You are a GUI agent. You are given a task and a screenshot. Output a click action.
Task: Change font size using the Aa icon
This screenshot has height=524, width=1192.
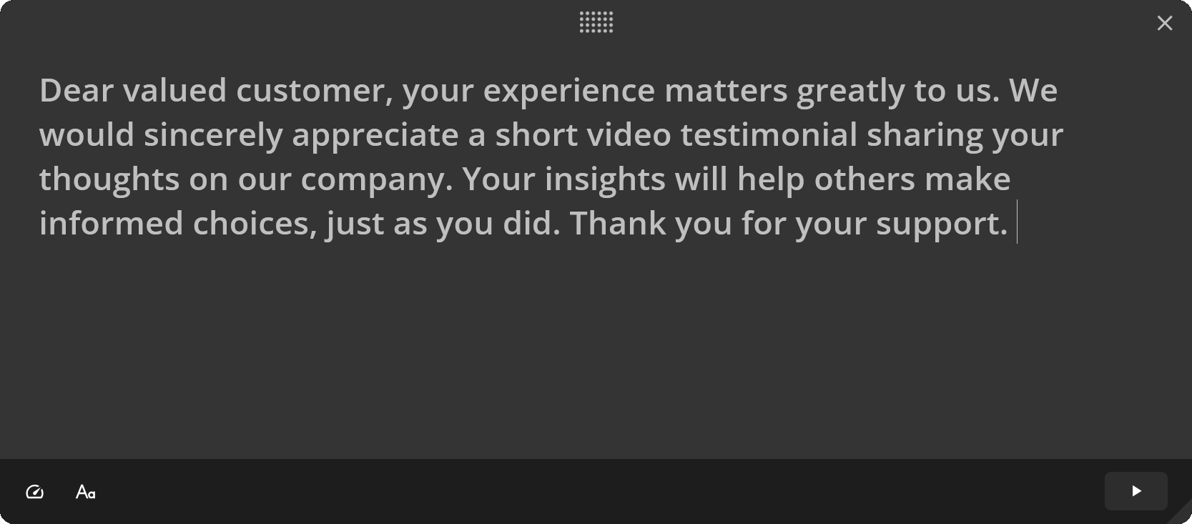(84, 492)
